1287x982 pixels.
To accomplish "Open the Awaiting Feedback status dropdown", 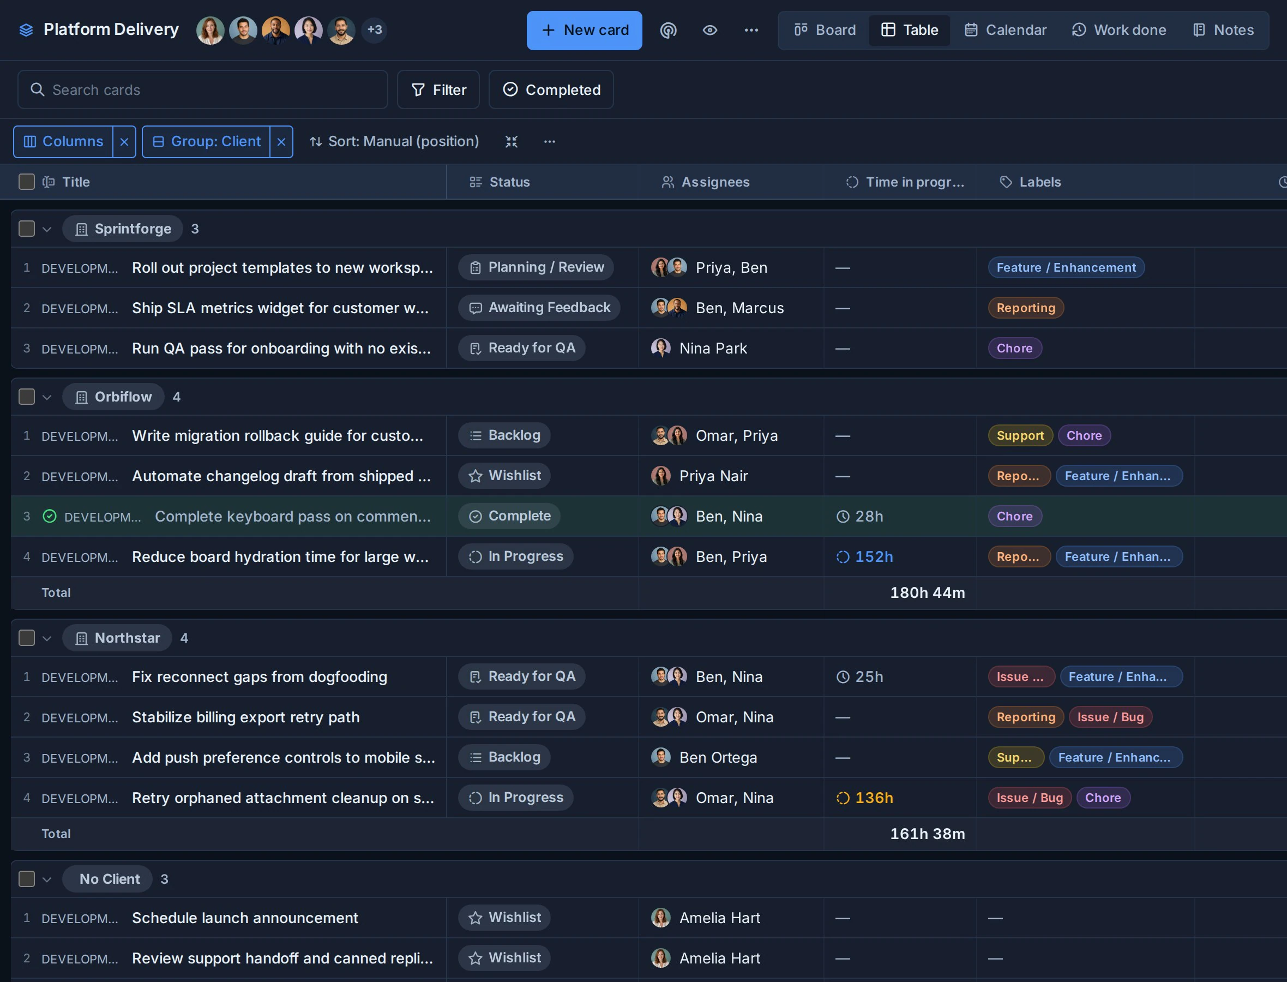I will click(x=539, y=308).
